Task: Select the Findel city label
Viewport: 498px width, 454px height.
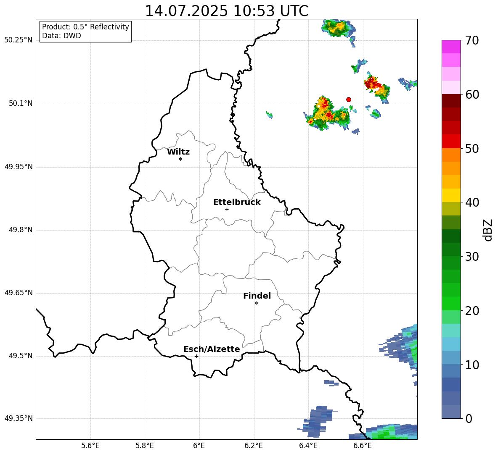Action: [257, 296]
